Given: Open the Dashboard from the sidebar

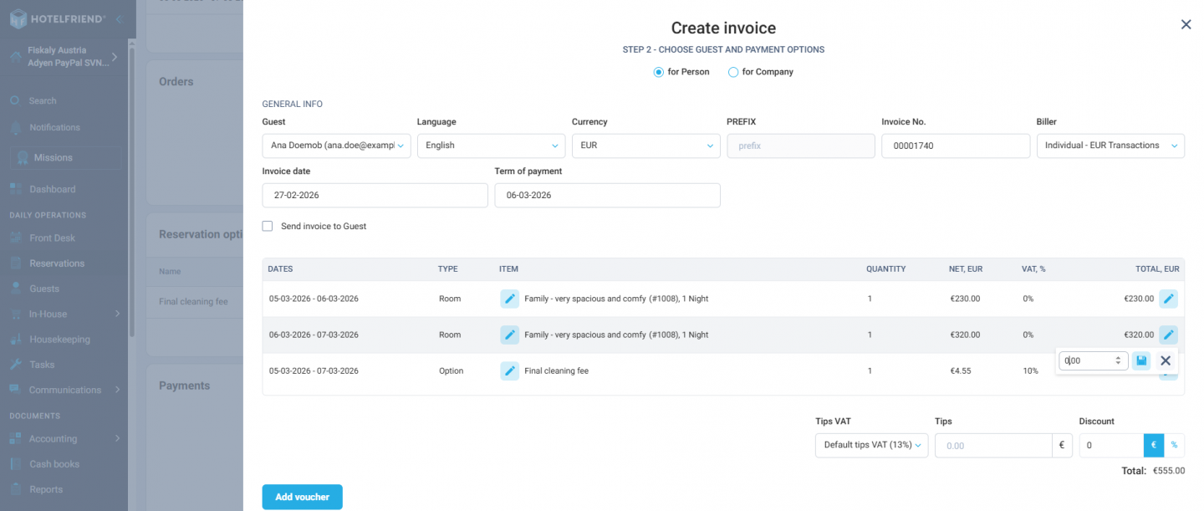Looking at the screenshot, I should tap(53, 188).
